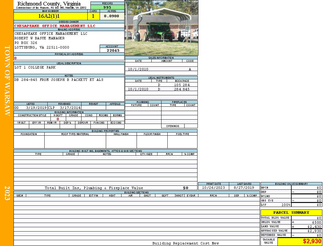Click the OPENINGS label under fireplaces
This screenshot has height=246, width=323.
[173, 126]
